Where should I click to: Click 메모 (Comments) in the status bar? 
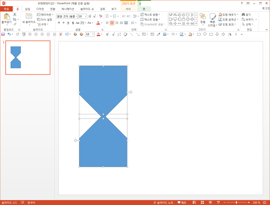182,202
